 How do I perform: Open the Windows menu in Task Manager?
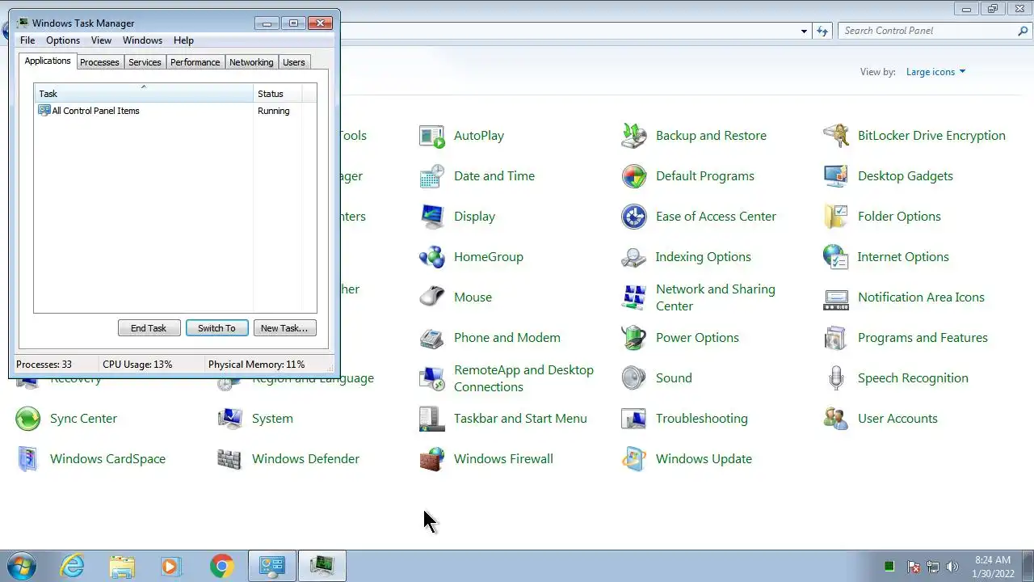pyautogui.click(x=142, y=40)
